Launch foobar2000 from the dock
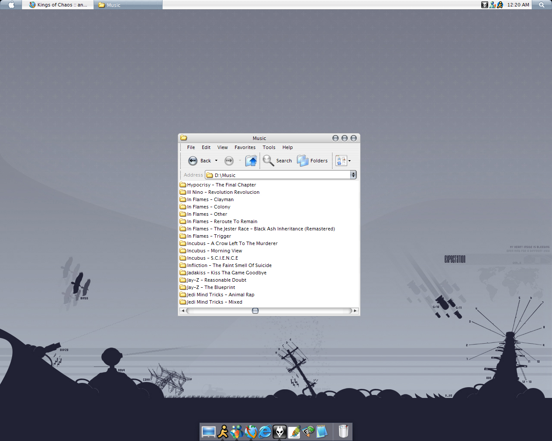The height and width of the screenshot is (441, 552). pyautogui.click(x=280, y=432)
